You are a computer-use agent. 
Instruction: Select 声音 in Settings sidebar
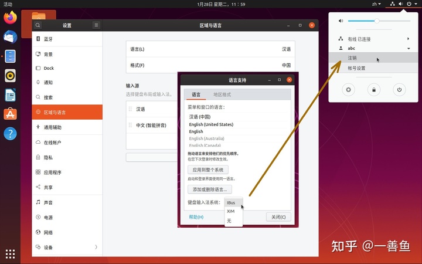click(67, 202)
